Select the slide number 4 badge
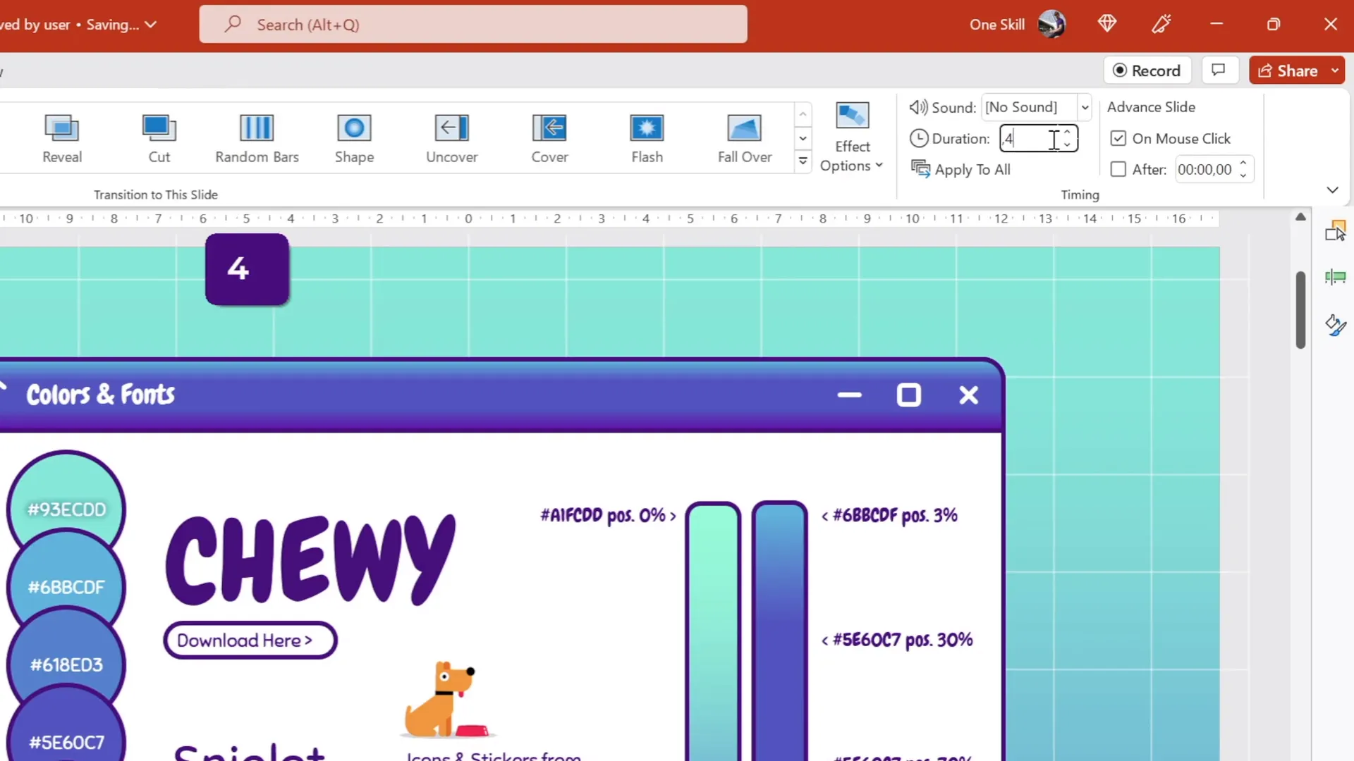Viewport: 1354px width, 761px height. [247, 269]
